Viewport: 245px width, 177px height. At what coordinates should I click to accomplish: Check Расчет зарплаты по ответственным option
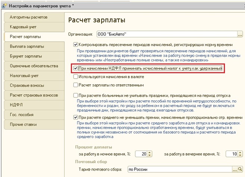pos(75,85)
